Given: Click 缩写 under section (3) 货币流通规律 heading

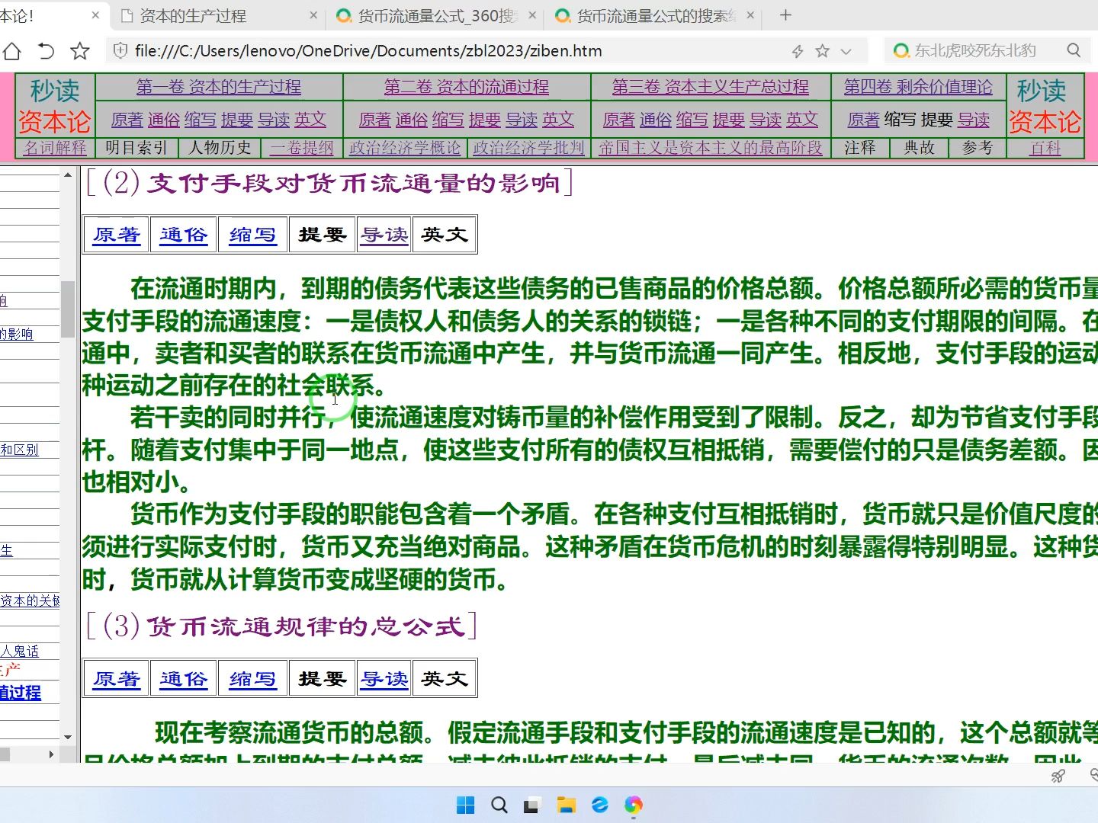Looking at the screenshot, I should coord(252,678).
